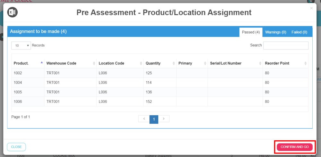
Task: Click the Close button
Action: [x=16, y=147]
